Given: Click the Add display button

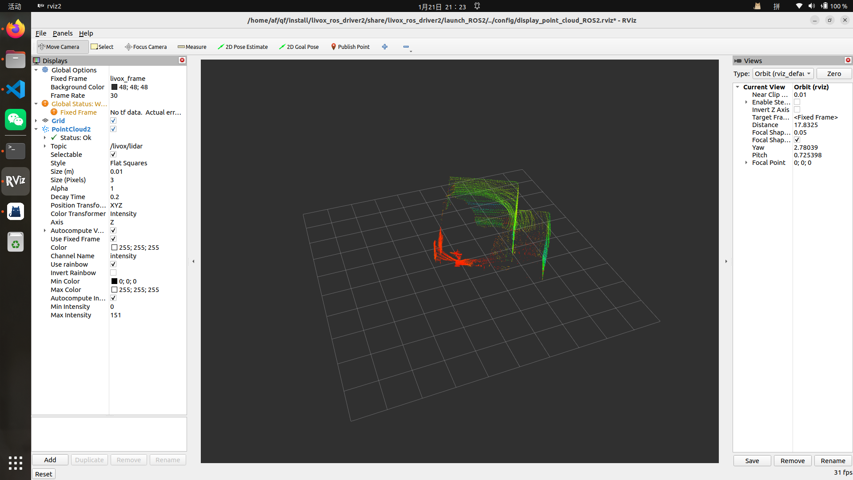Looking at the screenshot, I should tap(50, 460).
